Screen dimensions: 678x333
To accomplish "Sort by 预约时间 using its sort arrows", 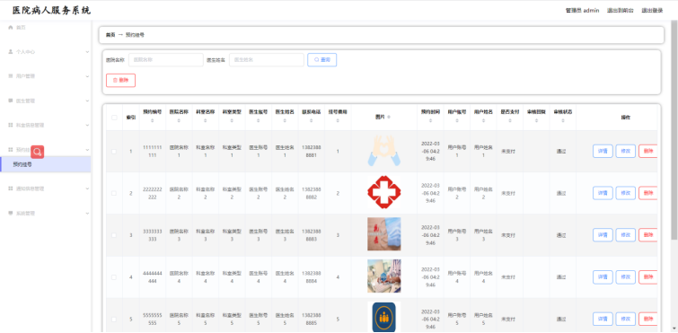I will [x=430, y=121].
